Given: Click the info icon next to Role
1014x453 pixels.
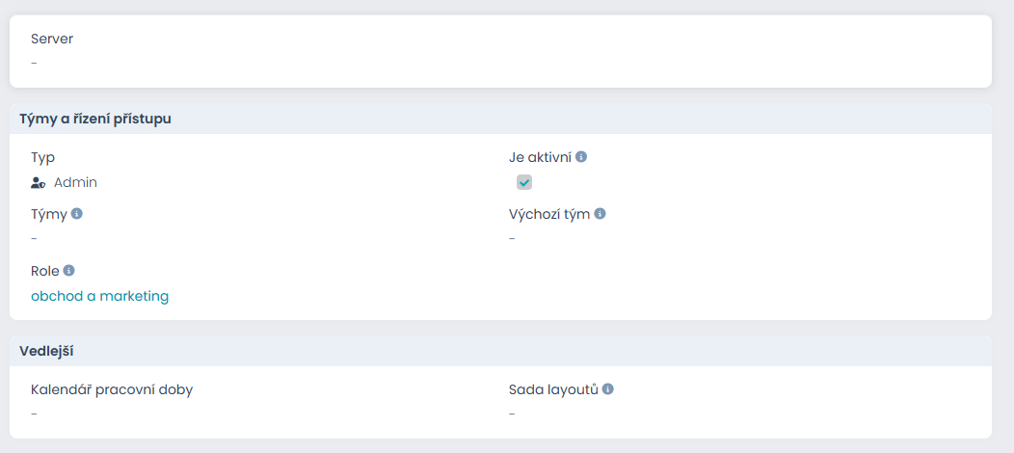Looking at the screenshot, I should [68, 271].
